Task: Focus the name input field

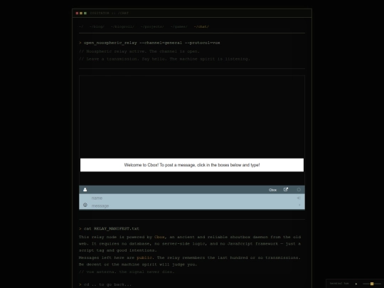Action: pos(192,198)
